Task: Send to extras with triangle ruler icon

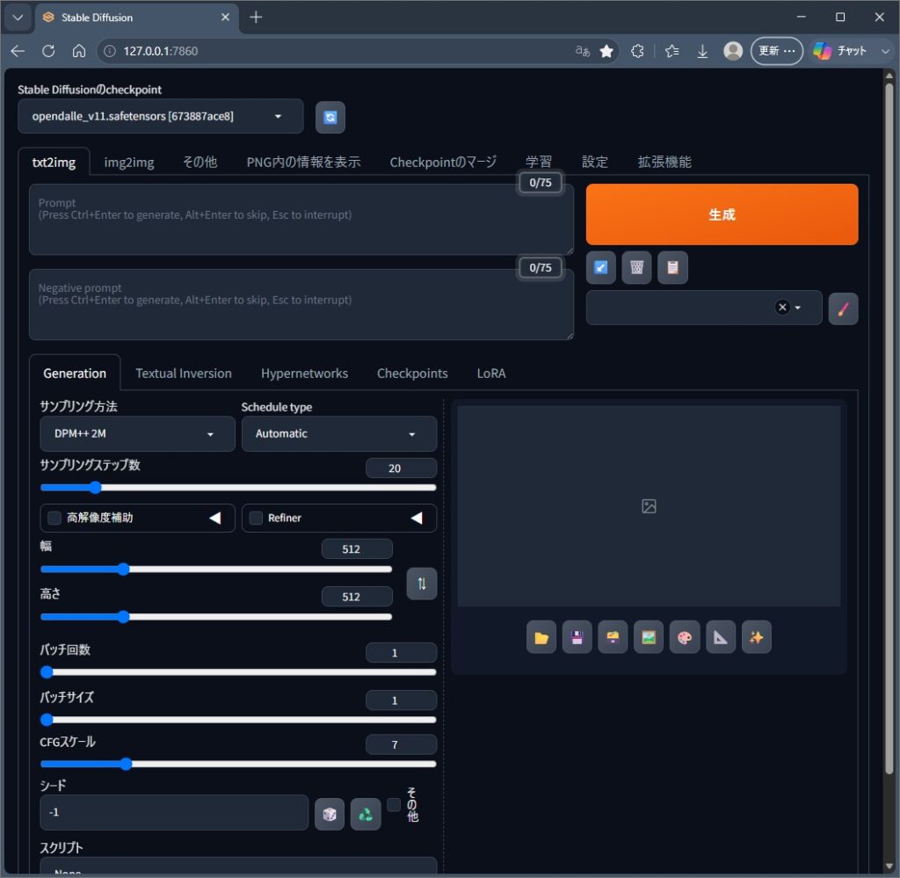Action: pyautogui.click(x=721, y=637)
